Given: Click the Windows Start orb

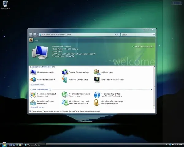Looking at the screenshot, I should point(4,145).
